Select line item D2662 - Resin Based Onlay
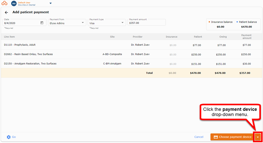Viewport: 263px width, 143px height. [x=28, y=54]
